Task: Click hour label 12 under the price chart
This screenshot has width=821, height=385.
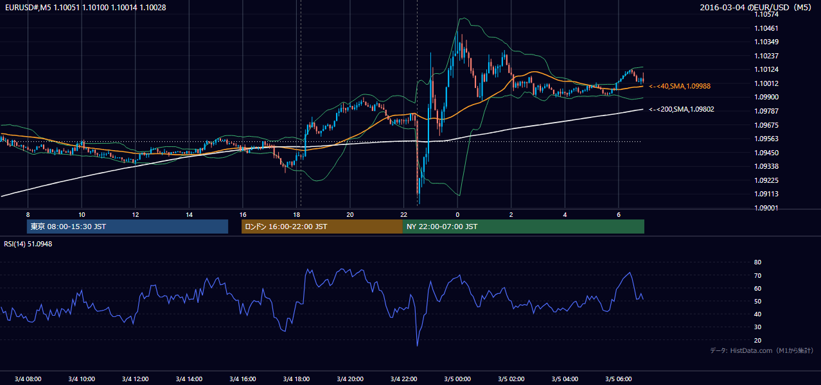Action: (x=135, y=214)
